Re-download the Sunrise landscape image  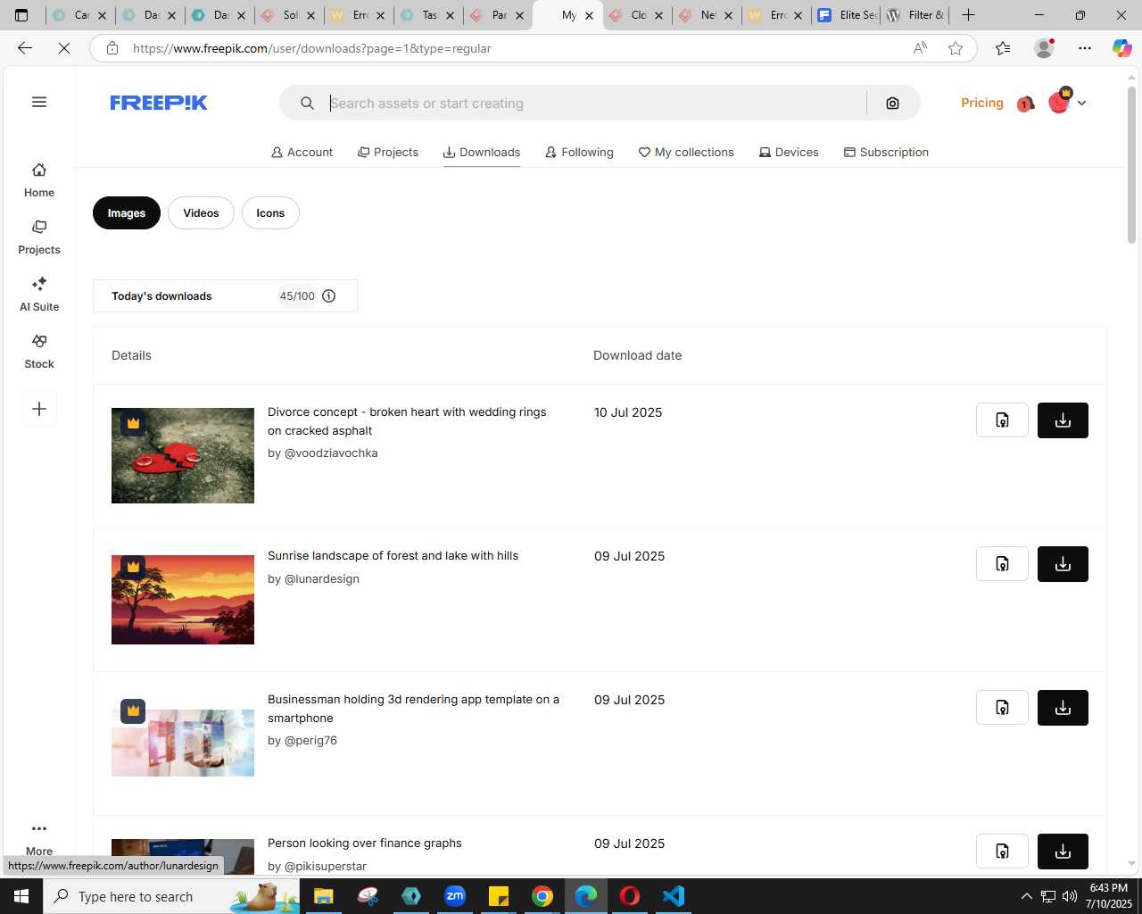tap(1063, 564)
